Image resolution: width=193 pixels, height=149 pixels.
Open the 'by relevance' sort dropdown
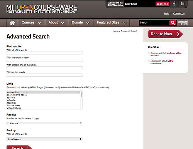(x=44, y=139)
